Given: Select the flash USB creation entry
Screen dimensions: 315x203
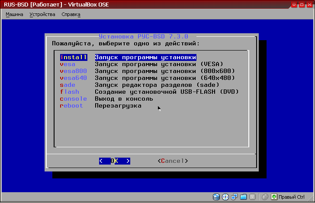Looking at the screenshot, I should [70, 92].
